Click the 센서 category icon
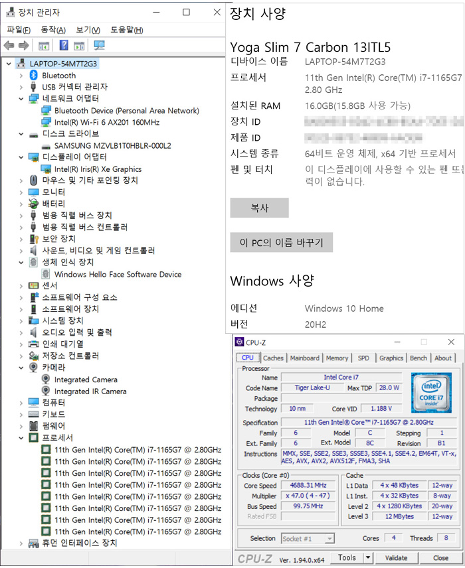This screenshot has width=465, height=568. [33, 285]
